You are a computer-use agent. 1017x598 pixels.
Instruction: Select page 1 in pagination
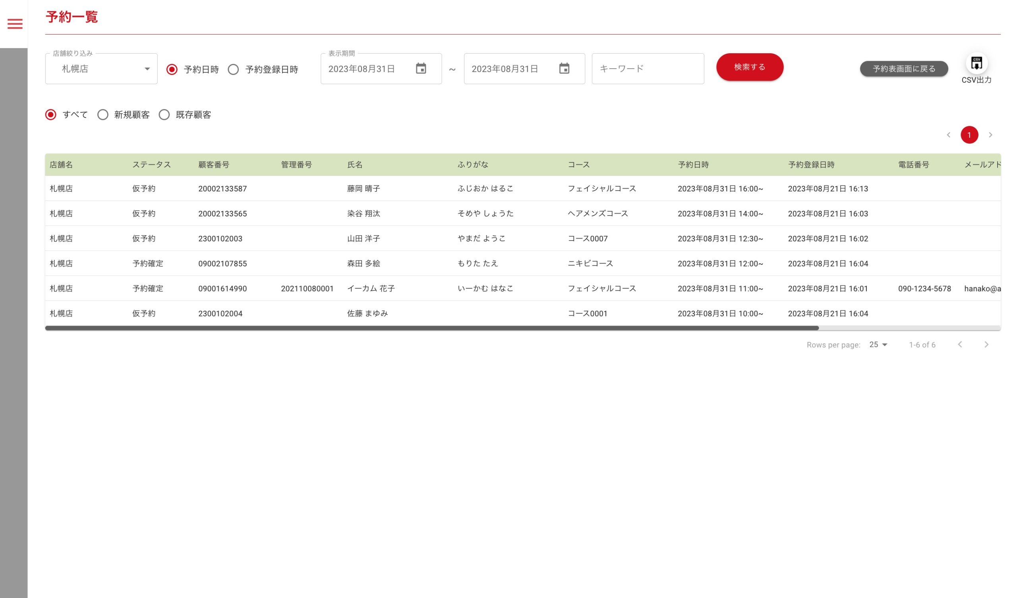[x=969, y=135]
